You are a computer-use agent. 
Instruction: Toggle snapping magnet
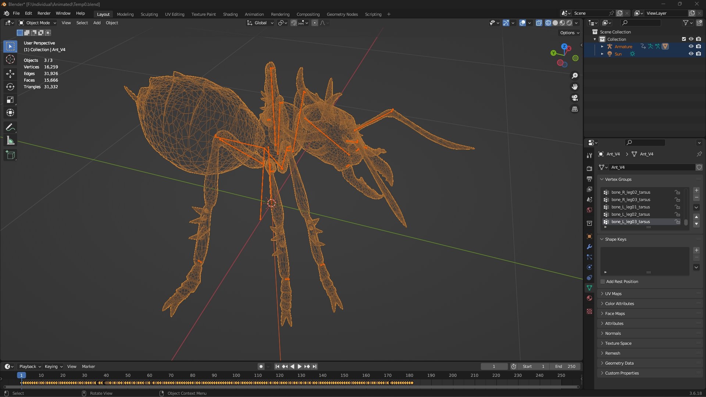(x=294, y=23)
